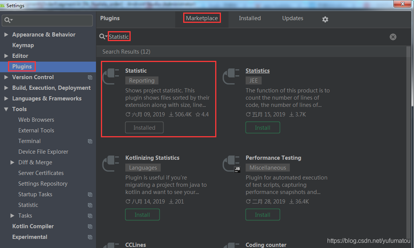Click the small icon beside Startup Tasks
The width and height of the screenshot is (414, 248).
pyautogui.click(x=90, y=194)
